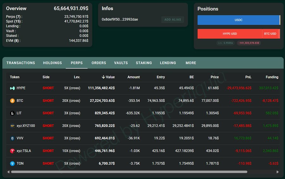Sort by Token column header
This screenshot has width=285, height=179.
15,77
